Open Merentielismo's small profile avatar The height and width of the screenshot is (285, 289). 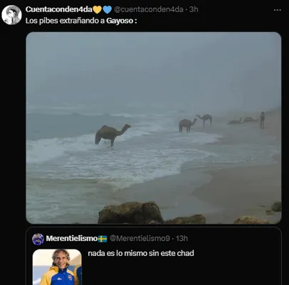click(38, 239)
